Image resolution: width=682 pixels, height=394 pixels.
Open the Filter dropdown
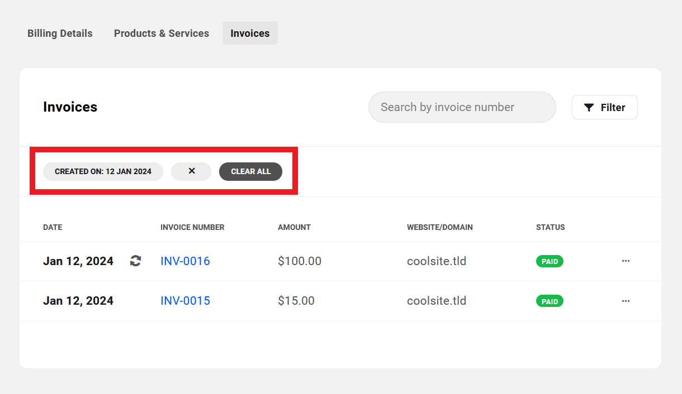point(604,107)
